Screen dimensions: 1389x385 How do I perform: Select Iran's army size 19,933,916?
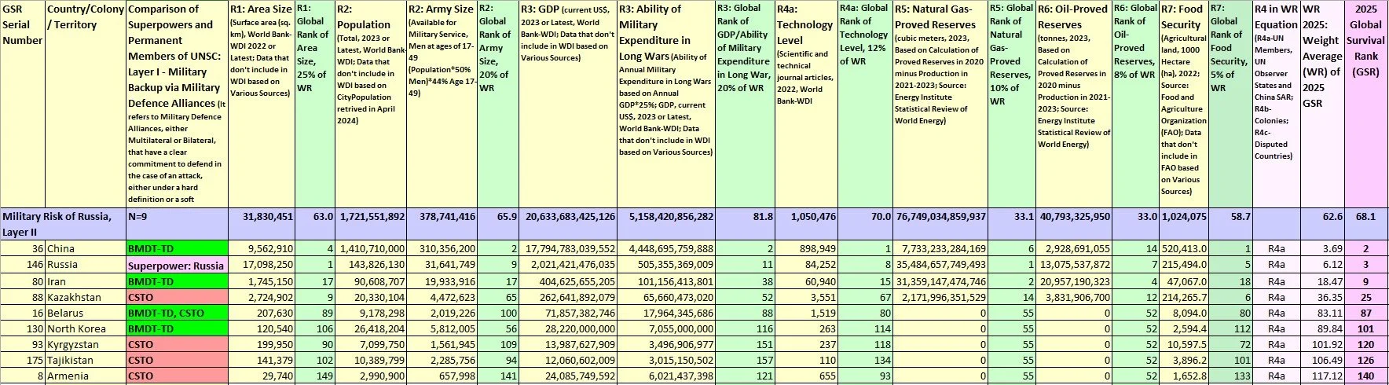tap(442, 281)
